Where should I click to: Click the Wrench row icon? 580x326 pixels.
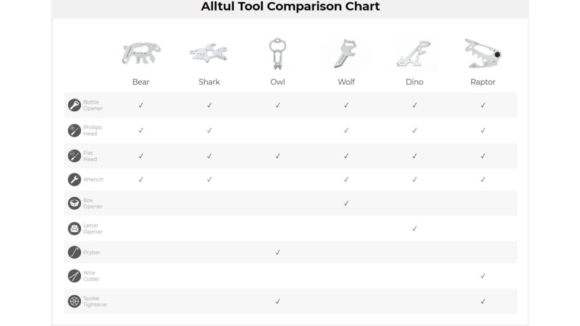pos(74,180)
